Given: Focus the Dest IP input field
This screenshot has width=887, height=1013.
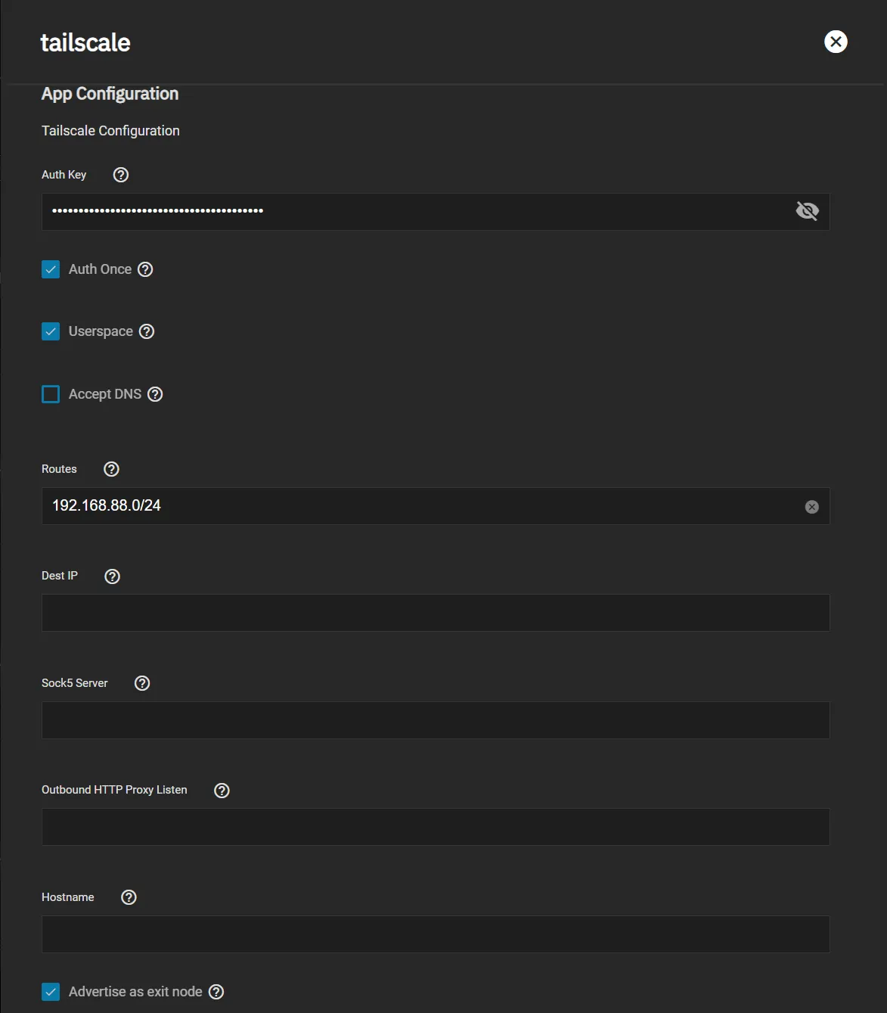Looking at the screenshot, I should (x=435, y=613).
